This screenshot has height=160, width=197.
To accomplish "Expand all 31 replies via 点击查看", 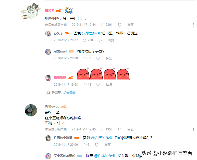I will [69, 93].
